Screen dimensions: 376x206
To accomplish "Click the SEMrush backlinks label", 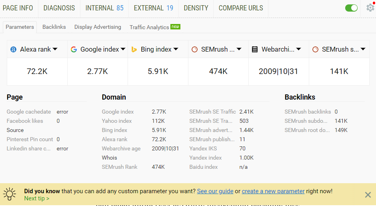I will 308,112.
